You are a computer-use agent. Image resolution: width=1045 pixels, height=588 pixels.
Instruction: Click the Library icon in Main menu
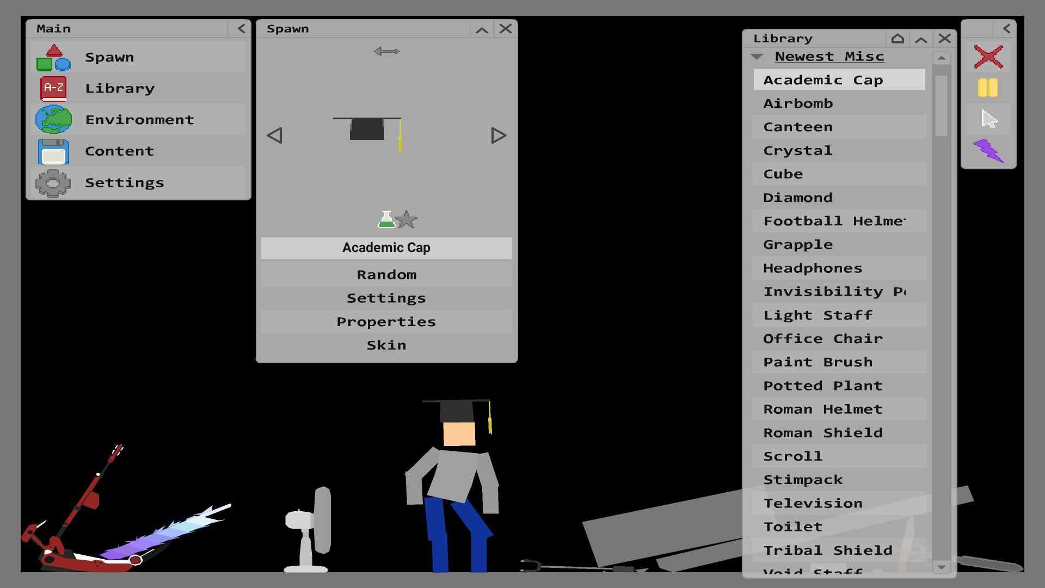tap(54, 88)
